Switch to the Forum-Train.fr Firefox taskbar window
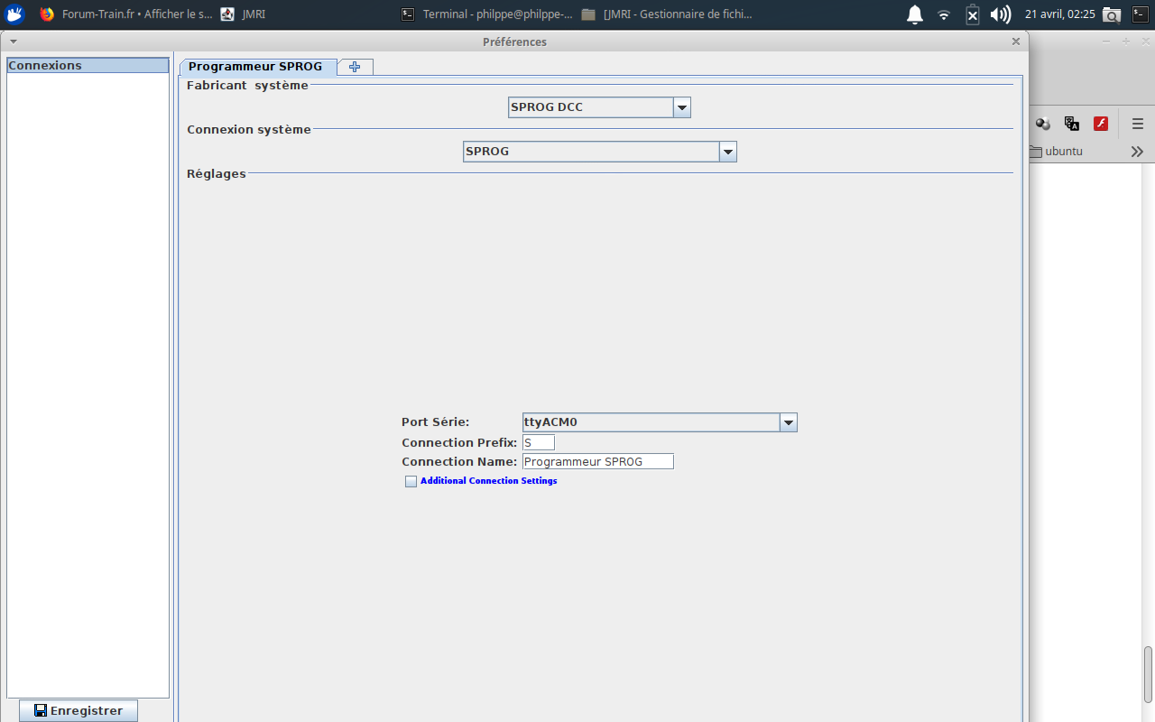The image size is (1155, 722). click(126, 14)
